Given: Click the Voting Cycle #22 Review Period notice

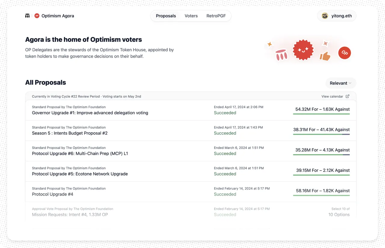Looking at the screenshot, I should (x=87, y=97).
